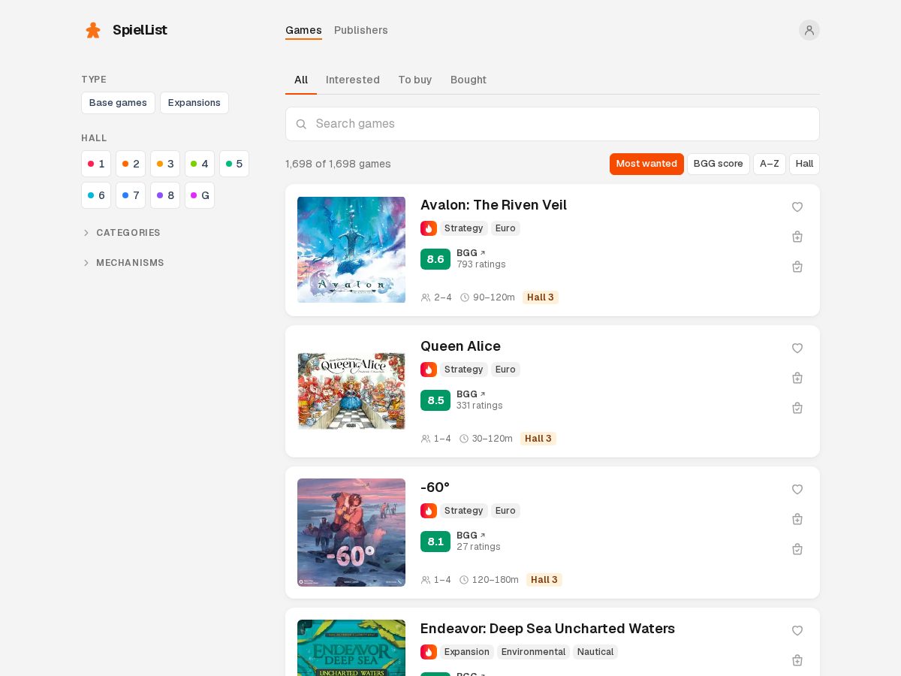The image size is (901, 676).
Task: Click the flame hot icon on Avalon card
Action: click(x=429, y=228)
